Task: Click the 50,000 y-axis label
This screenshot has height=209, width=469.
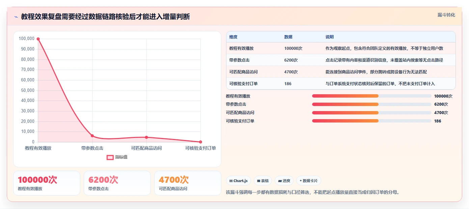Action: click(28, 90)
